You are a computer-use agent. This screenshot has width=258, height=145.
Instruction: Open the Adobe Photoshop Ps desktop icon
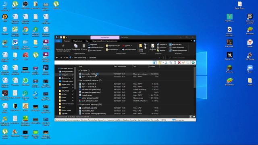[x=46, y=69]
